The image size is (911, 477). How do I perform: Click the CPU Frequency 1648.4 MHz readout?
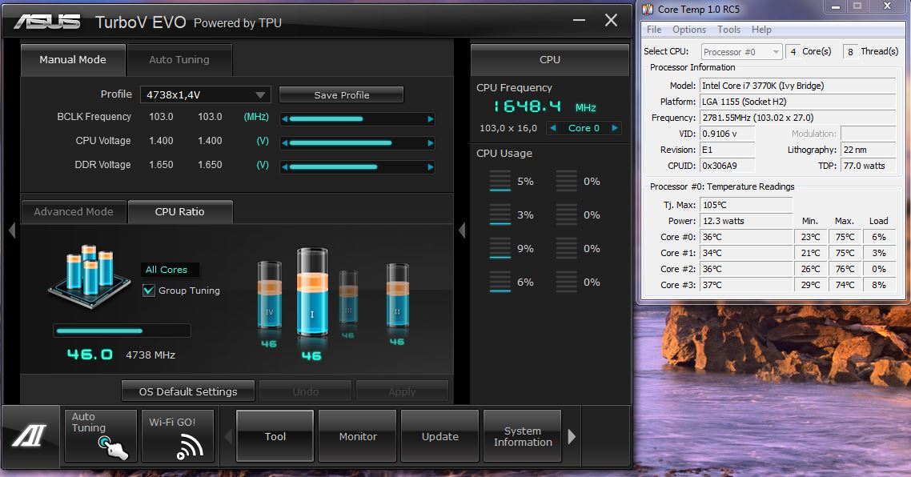[x=545, y=107]
